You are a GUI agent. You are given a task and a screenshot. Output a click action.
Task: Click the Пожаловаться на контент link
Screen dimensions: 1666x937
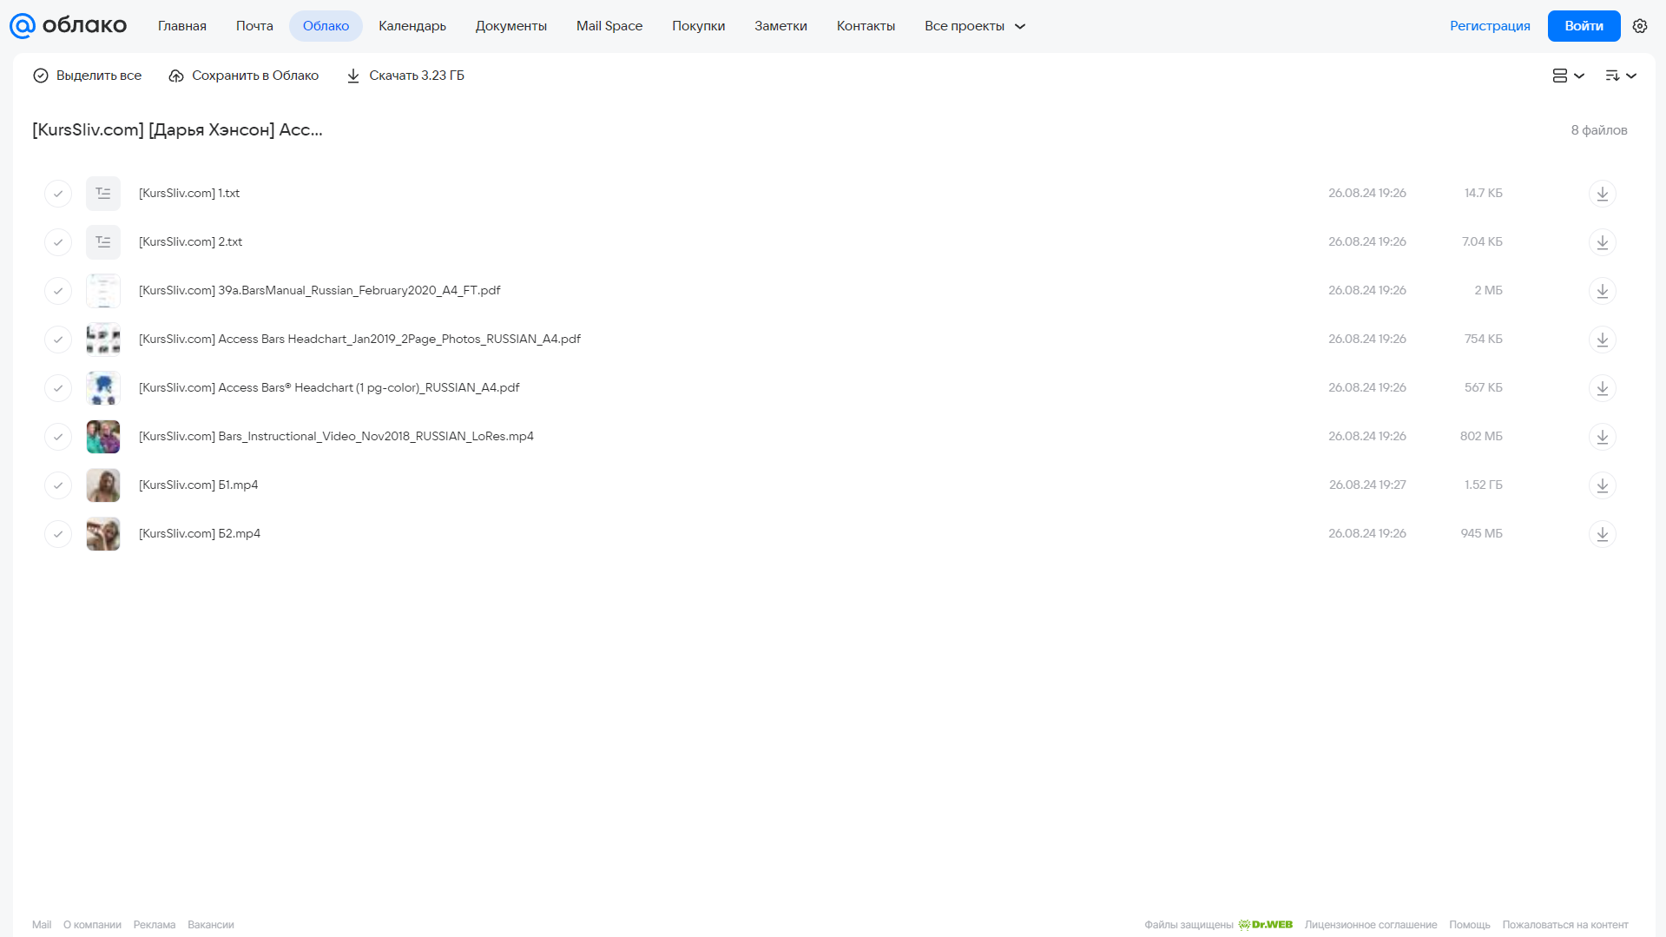tap(1564, 925)
